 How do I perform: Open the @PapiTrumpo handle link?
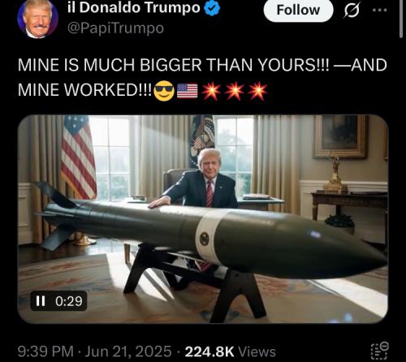tap(115, 28)
